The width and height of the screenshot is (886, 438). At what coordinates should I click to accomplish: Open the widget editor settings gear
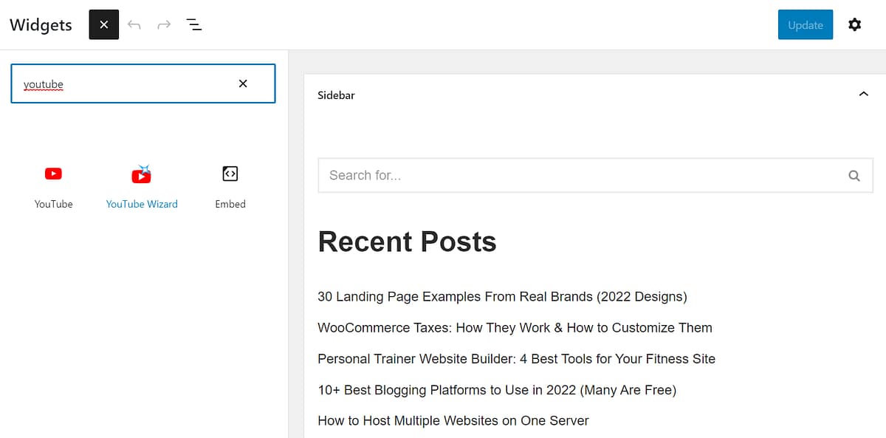854,24
